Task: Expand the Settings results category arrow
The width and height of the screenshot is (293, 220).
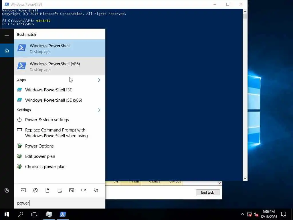Action: click(99, 110)
